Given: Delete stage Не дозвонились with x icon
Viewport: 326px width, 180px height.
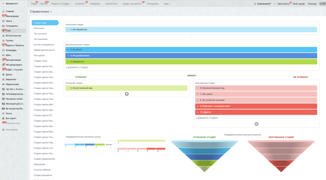Looking at the screenshot, I should coord(314,56).
